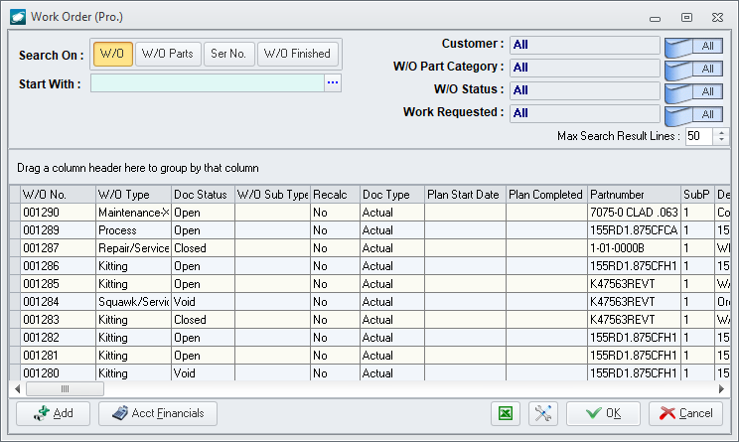739x442 pixels.
Task: Select the W/O search toggle
Action: coord(112,54)
